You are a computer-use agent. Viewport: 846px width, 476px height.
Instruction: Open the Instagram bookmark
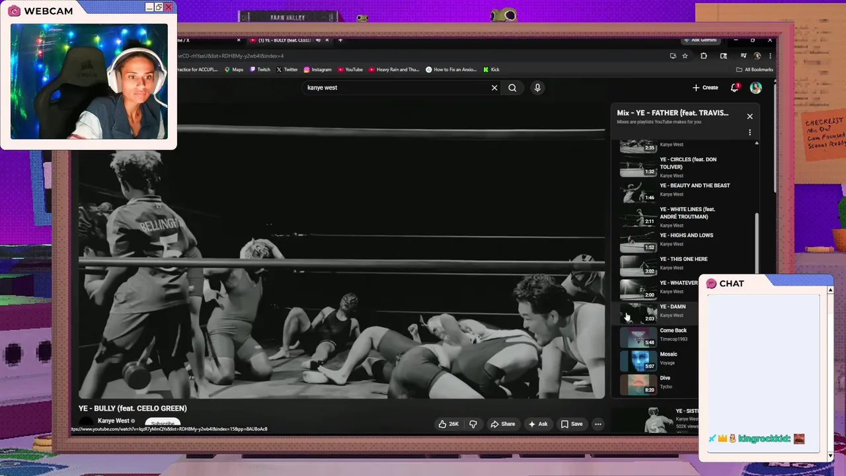tap(317, 69)
